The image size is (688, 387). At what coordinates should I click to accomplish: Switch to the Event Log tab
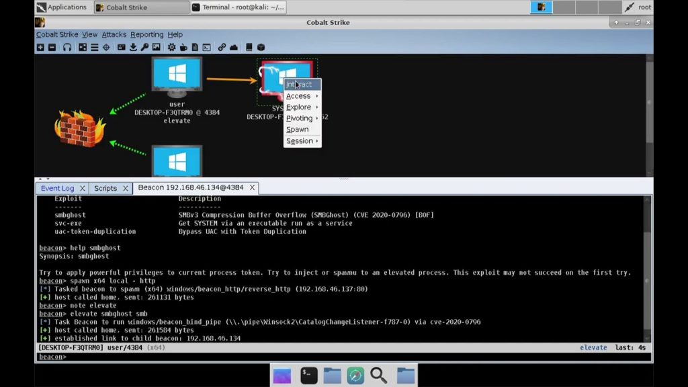tap(58, 188)
